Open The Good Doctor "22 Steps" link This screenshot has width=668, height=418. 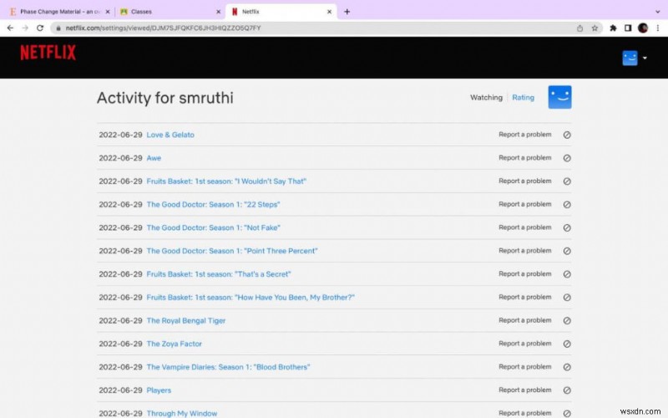pyautogui.click(x=213, y=205)
